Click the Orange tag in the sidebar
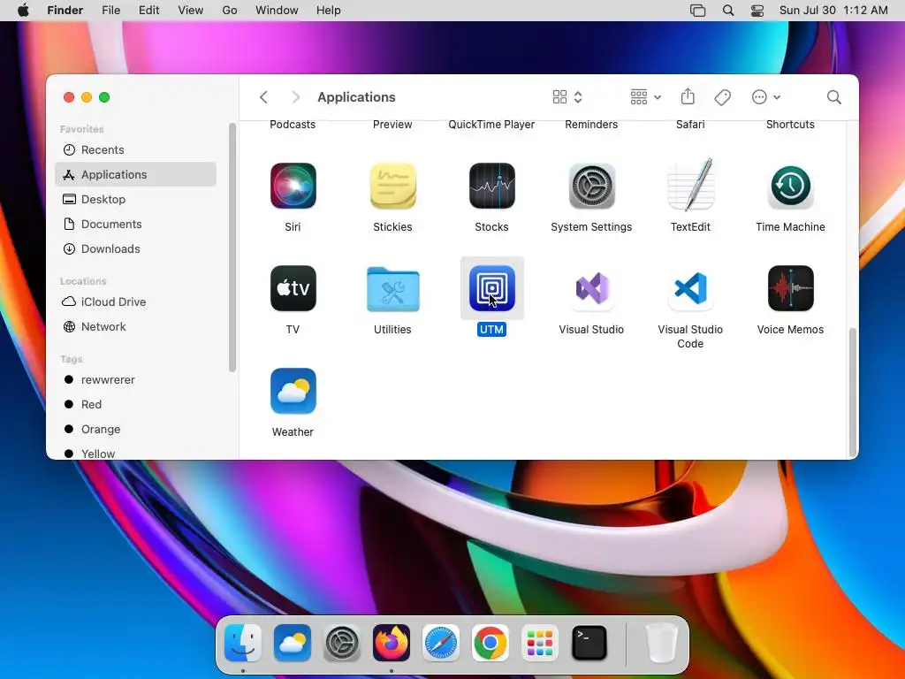The width and height of the screenshot is (905, 679). [x=135, y=430]
